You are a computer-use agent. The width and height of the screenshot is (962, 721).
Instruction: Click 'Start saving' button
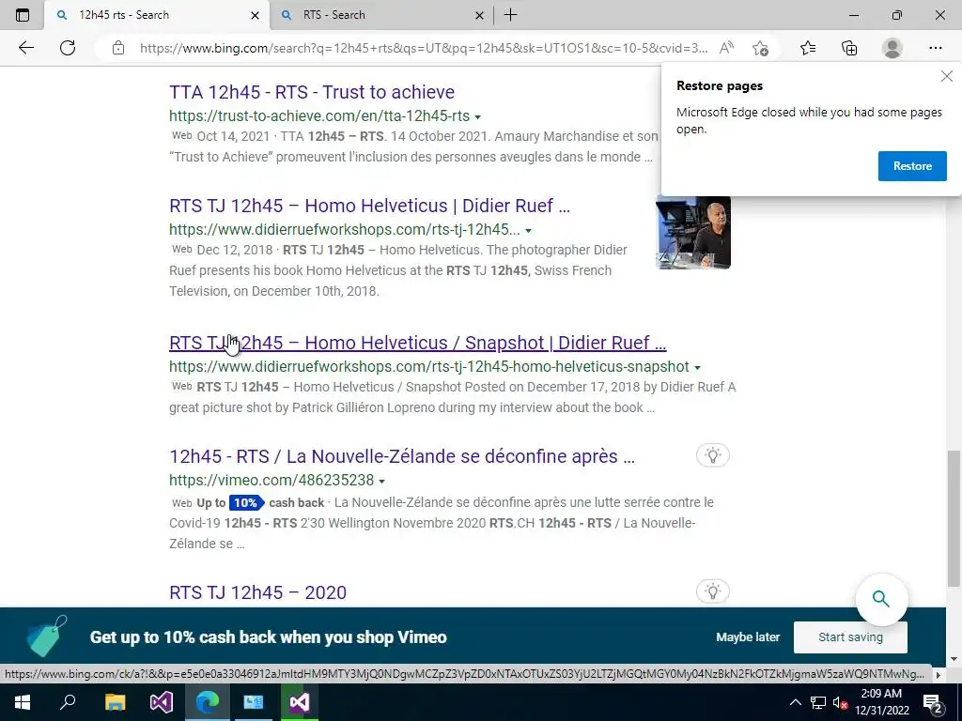click(850, 637)
